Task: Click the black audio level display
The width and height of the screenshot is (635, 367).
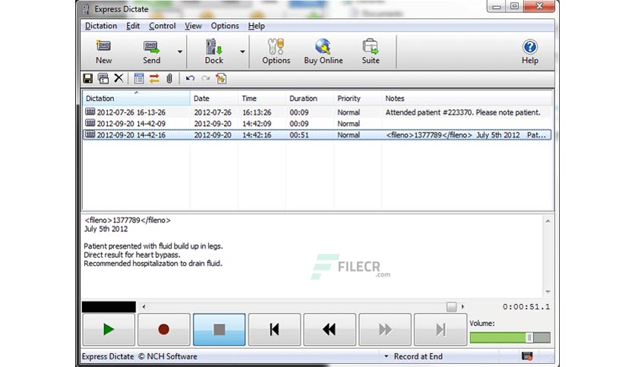Action: (x=109, y=307)
